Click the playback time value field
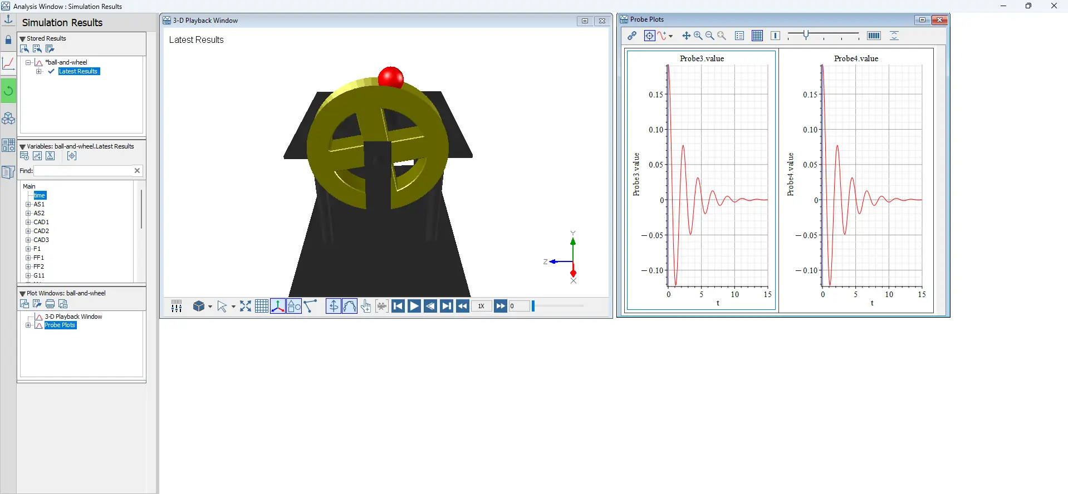 [x=519, y=306]
